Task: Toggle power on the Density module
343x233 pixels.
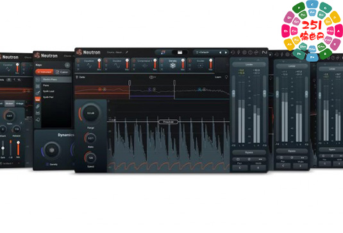Action: click(162, 61)
